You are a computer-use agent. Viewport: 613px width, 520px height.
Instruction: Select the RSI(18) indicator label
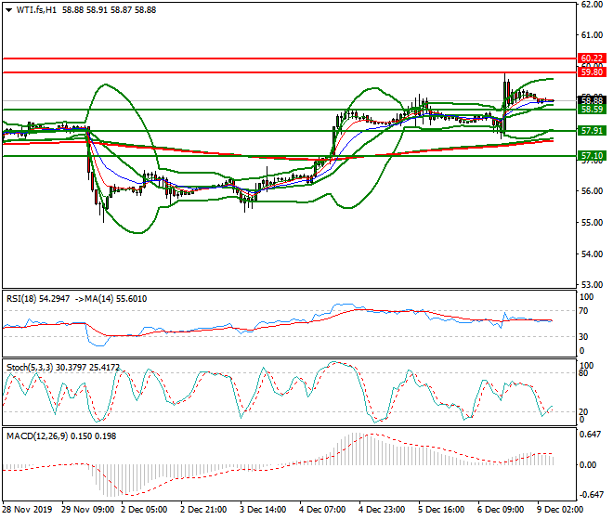tap(23, 298)
